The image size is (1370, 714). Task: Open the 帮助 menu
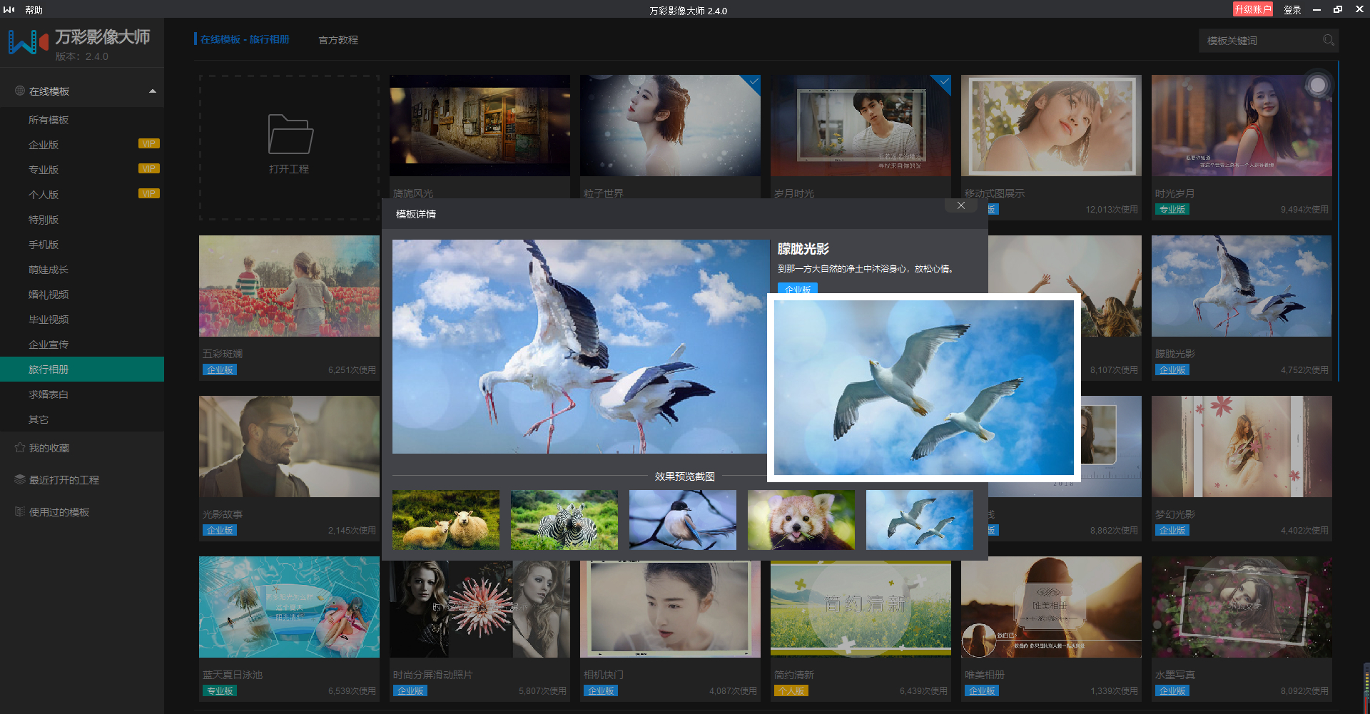click(34, 10)
